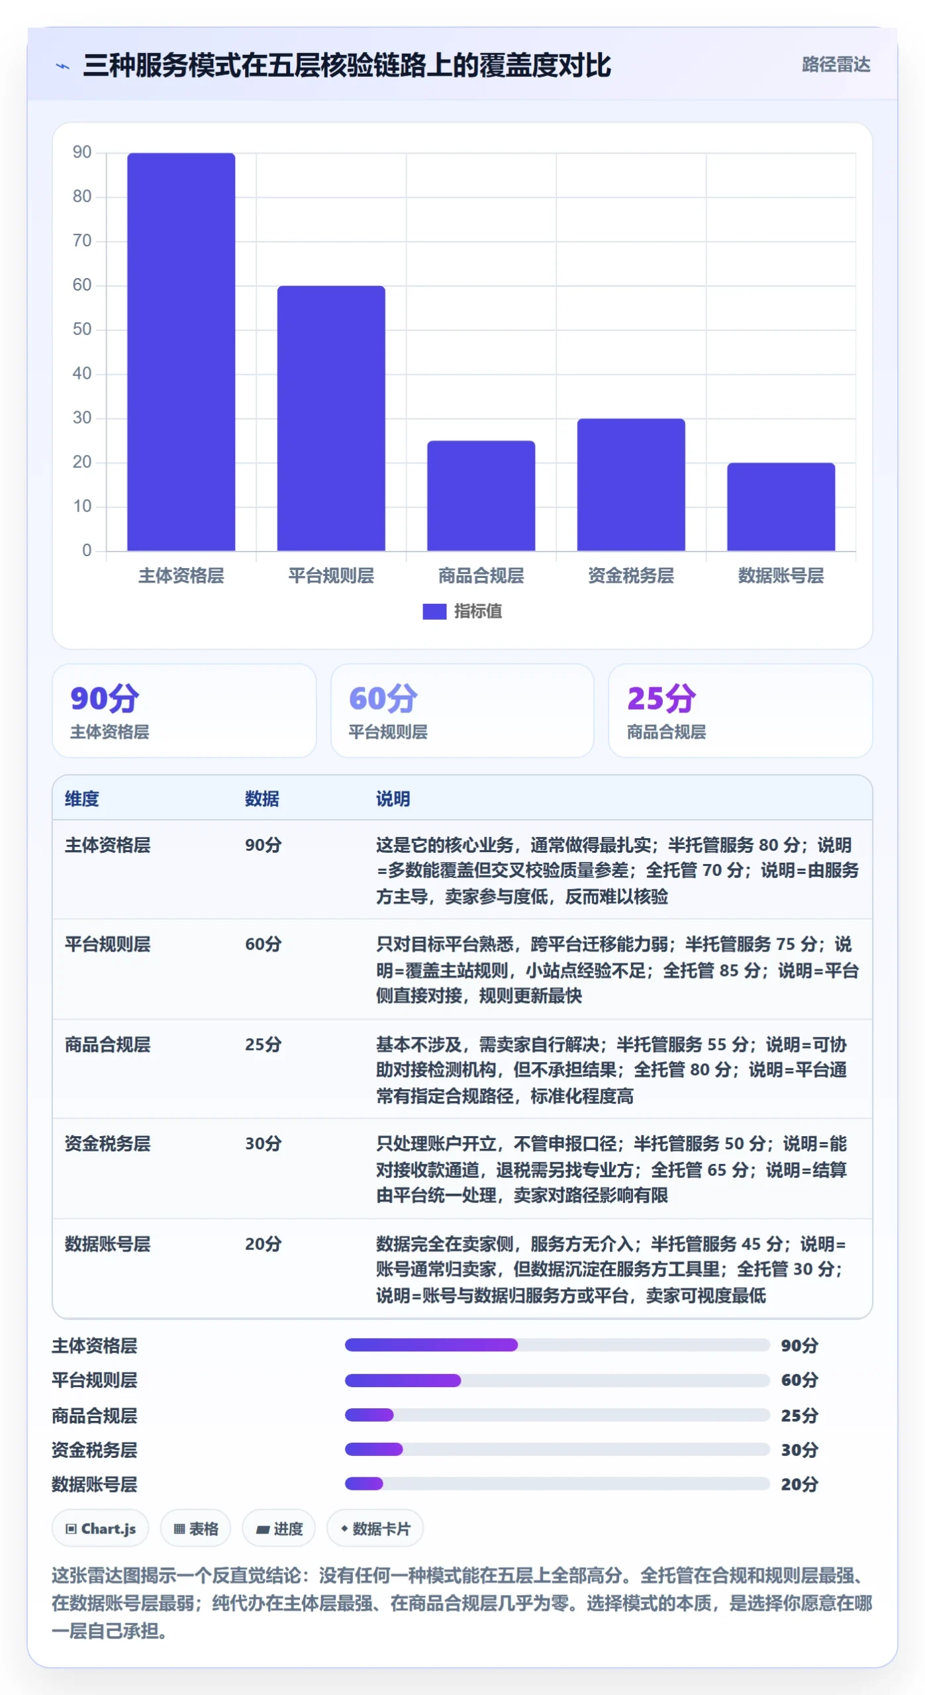The image size is (925, 1695).
Task: Click the 数据账号层 bar in the chart
Action: [781, 507]
